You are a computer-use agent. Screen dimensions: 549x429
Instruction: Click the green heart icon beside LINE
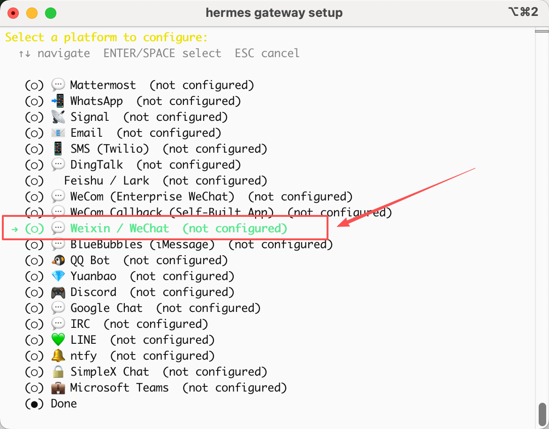click(x=58, y=340)
